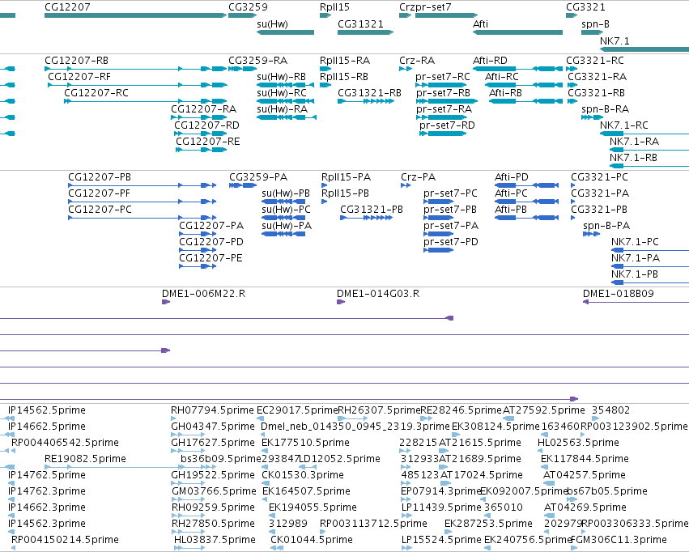Click protein spn-B-PA label
This screenshot has height=552, width=689.
click(606, 226)
